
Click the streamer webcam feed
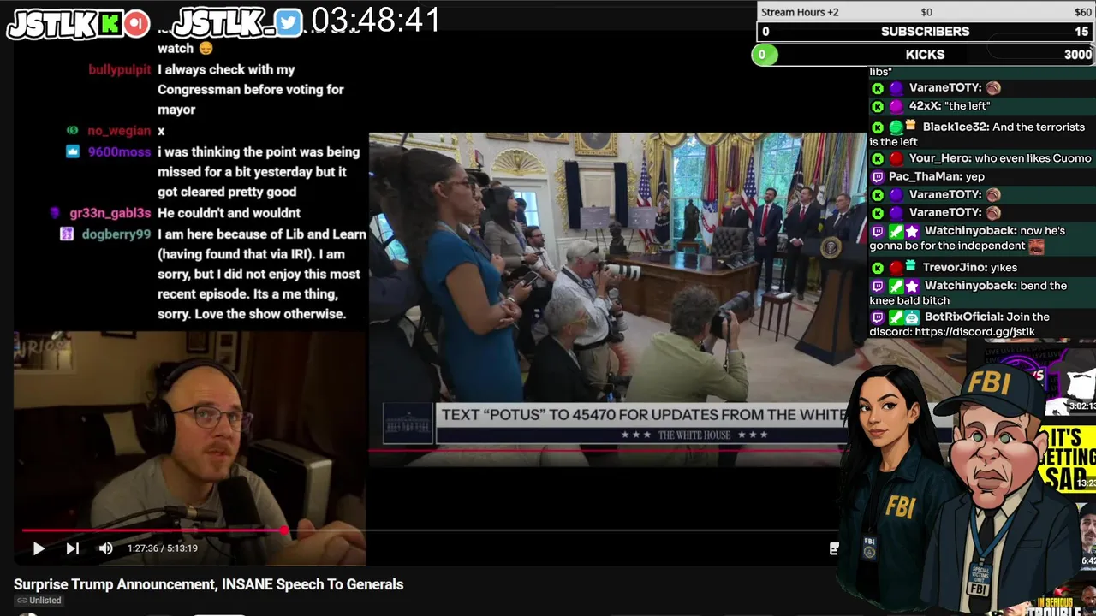[190, 449]
